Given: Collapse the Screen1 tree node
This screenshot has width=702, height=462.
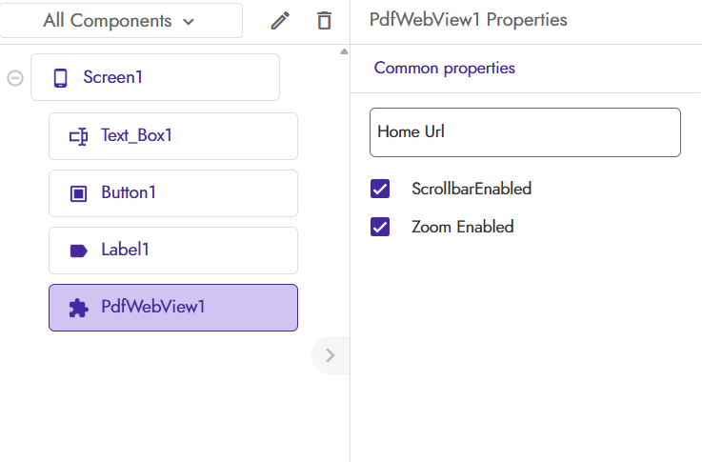Looking at the screenshot, I should (15, 78).
